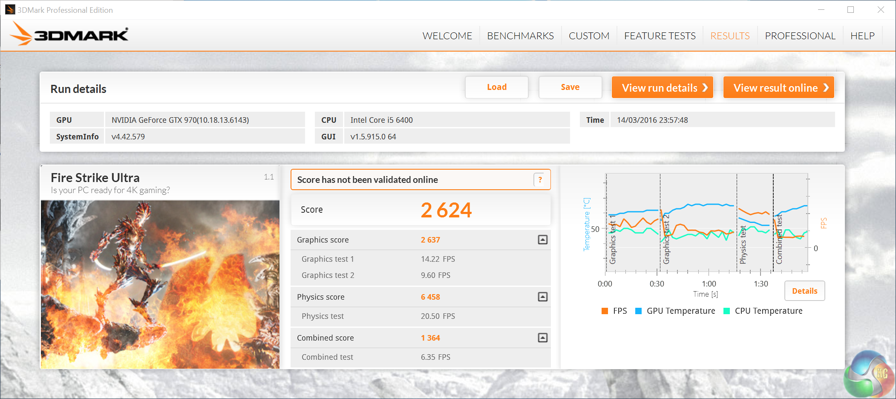Open the Welcome tab
This screenshot has width=896, height=399.
(447, 36)
